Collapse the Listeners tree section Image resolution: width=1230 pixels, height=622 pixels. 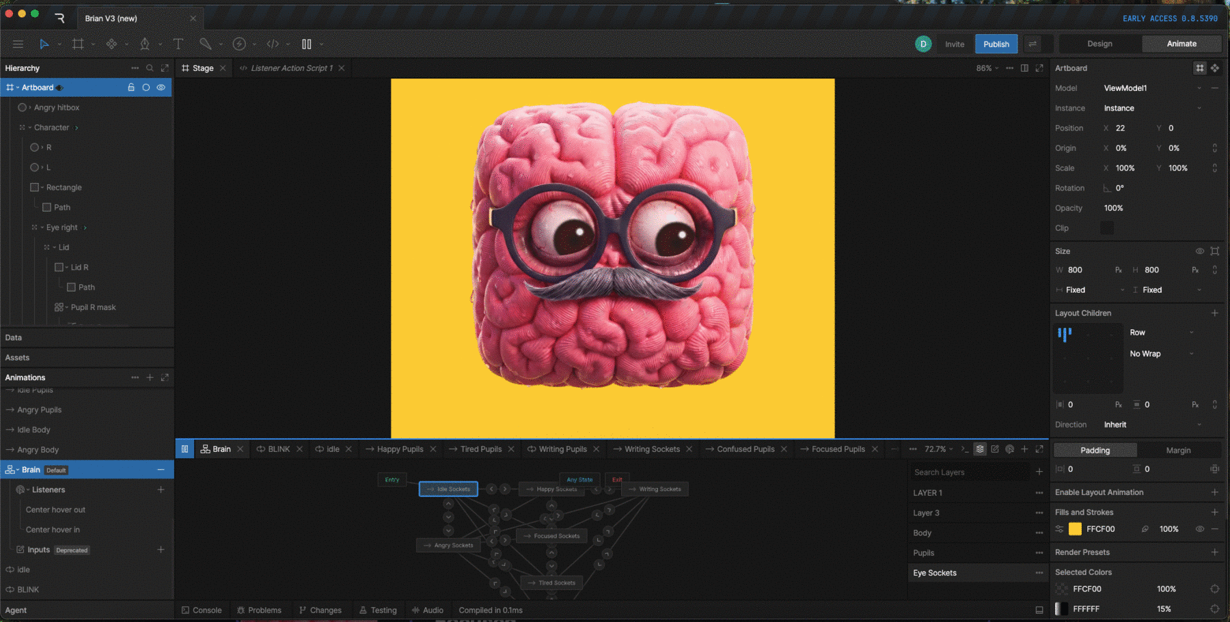tap(28, 490)
